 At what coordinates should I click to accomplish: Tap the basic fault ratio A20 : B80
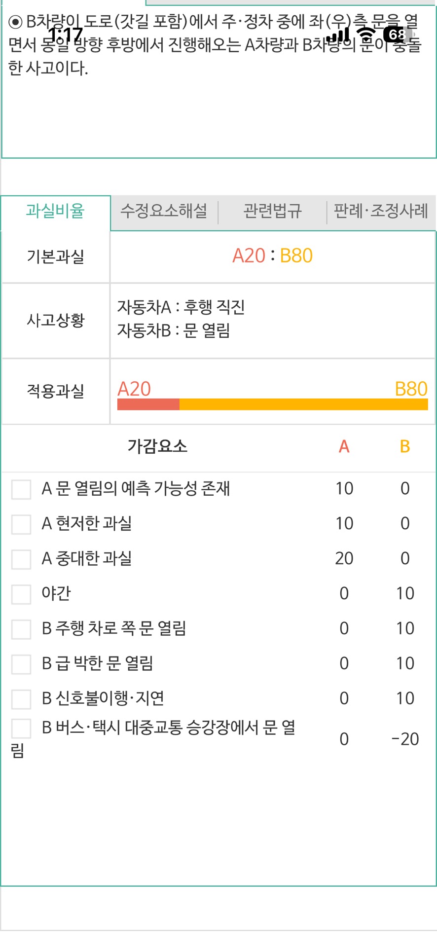(x=272, y=256)
